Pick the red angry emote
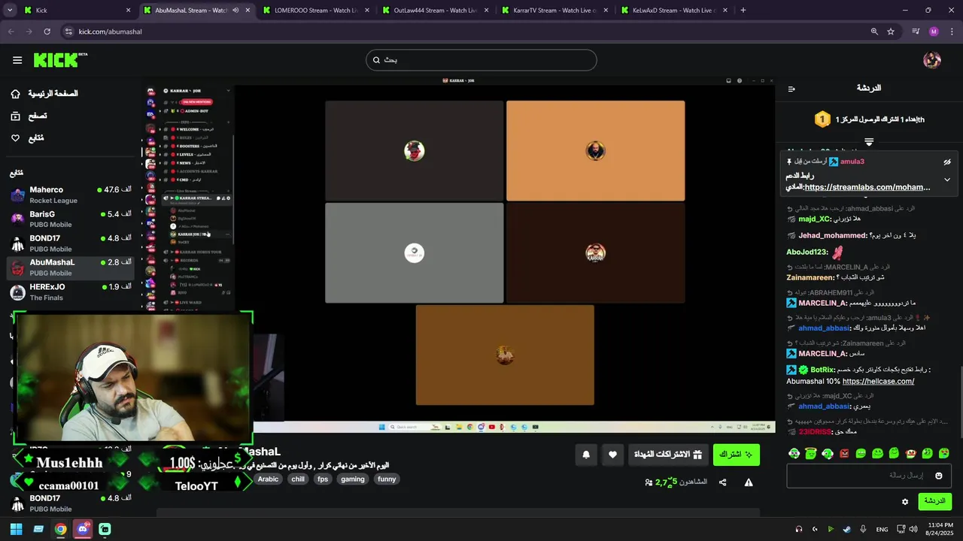This screenshot has width=963, height=541. (843, 453)
